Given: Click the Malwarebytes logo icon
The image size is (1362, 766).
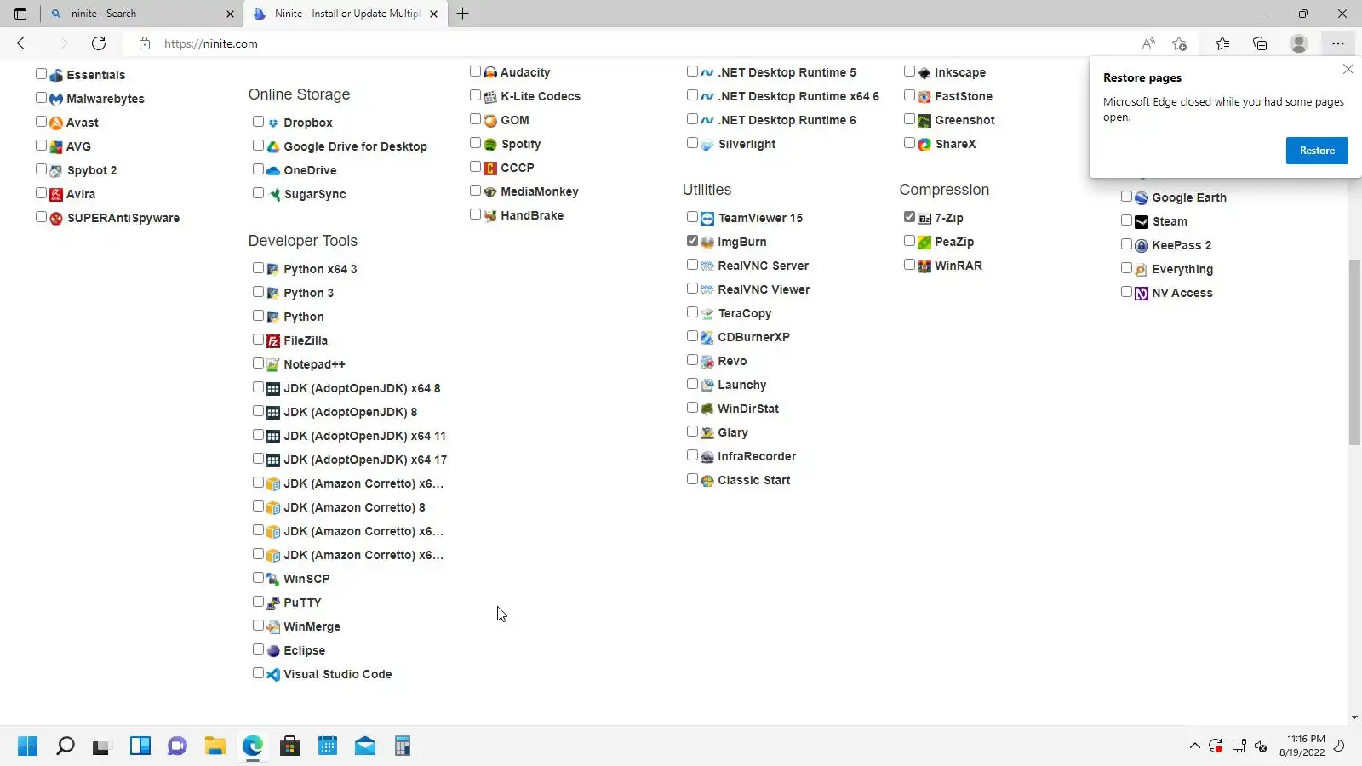Looking at the screenshot, I should point(56,99).
